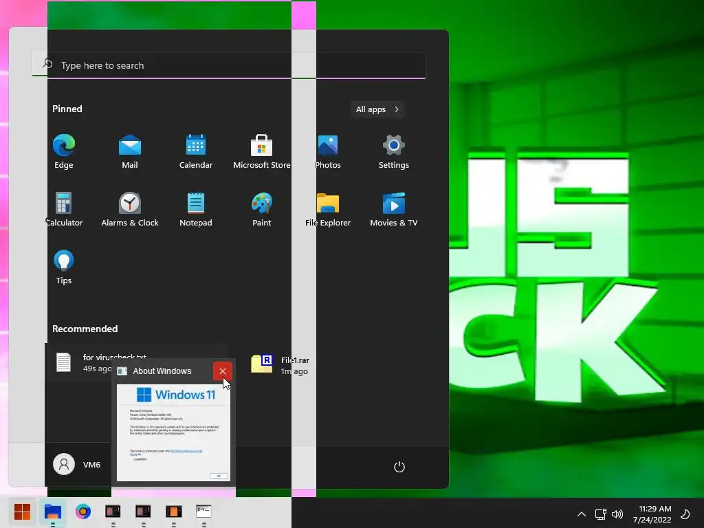Open network status in system tray
704x528 pixels.
(600, 514)
